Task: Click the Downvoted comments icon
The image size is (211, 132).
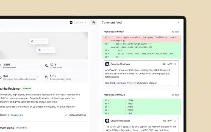Action: [x=47, y=77]
